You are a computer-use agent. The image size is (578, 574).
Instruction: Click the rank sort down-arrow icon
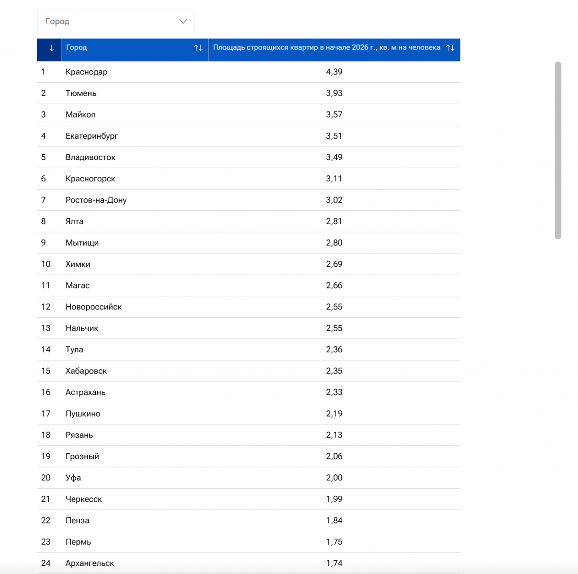coord(51,48)
